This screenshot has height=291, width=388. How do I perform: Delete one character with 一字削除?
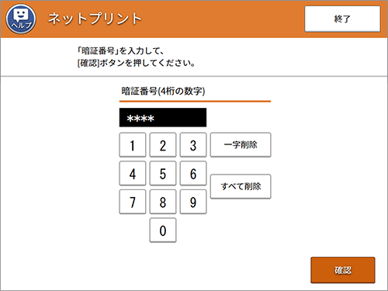pos(241,145)
